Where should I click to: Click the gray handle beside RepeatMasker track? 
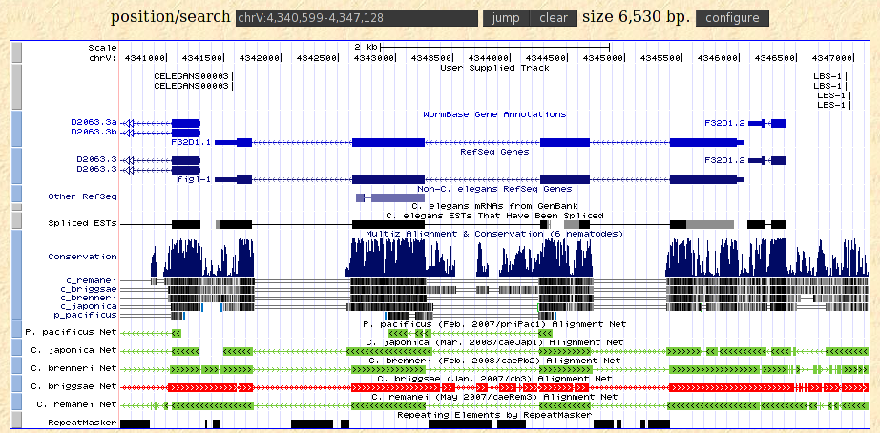pos(15,422)
